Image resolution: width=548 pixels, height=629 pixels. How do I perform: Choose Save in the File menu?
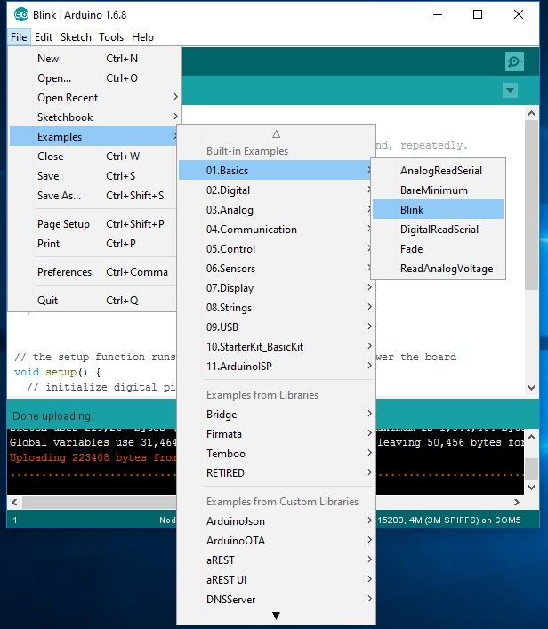coord(93,176)
